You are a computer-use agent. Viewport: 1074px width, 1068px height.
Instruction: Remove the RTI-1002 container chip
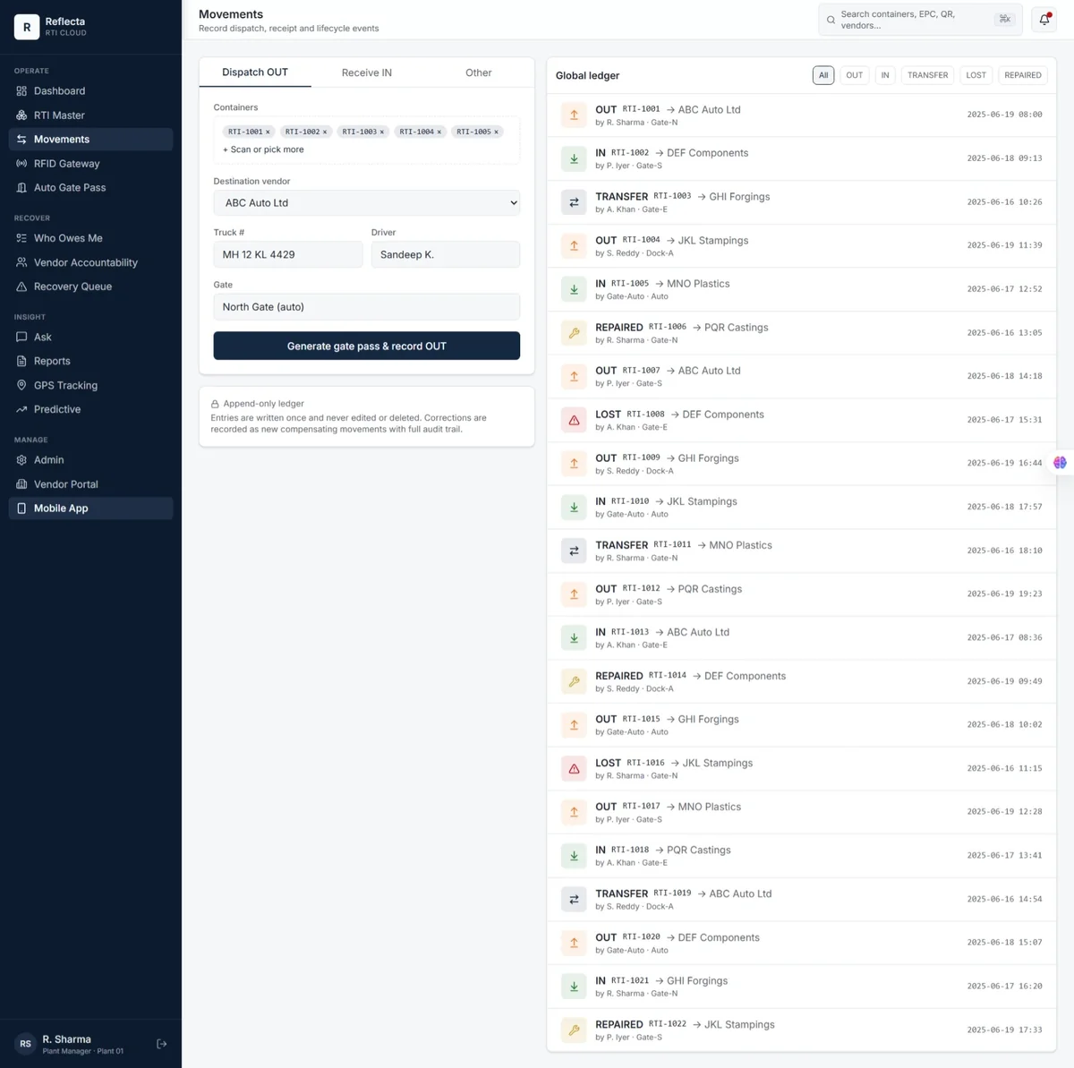click(325, 132)
